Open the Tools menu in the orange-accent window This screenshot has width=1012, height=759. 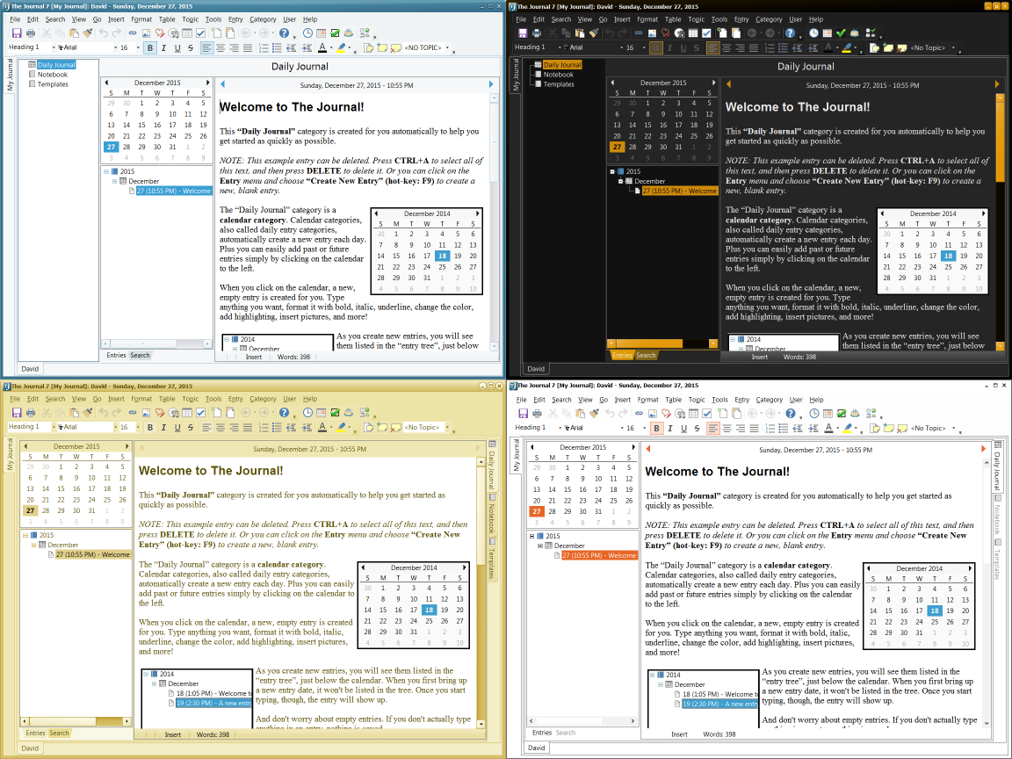[719, 400]
